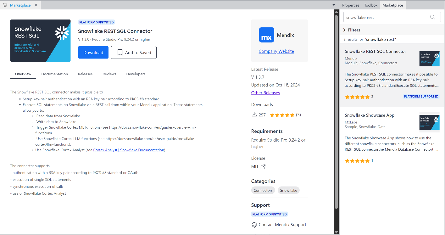The image size is (445, 235).
Task: Switch to the Documentation tab
Action: coord(54,74)
